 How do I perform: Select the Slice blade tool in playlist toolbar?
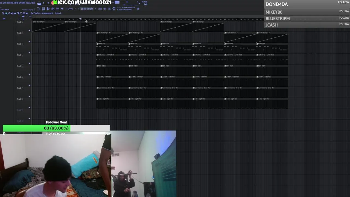pos(18,13)
